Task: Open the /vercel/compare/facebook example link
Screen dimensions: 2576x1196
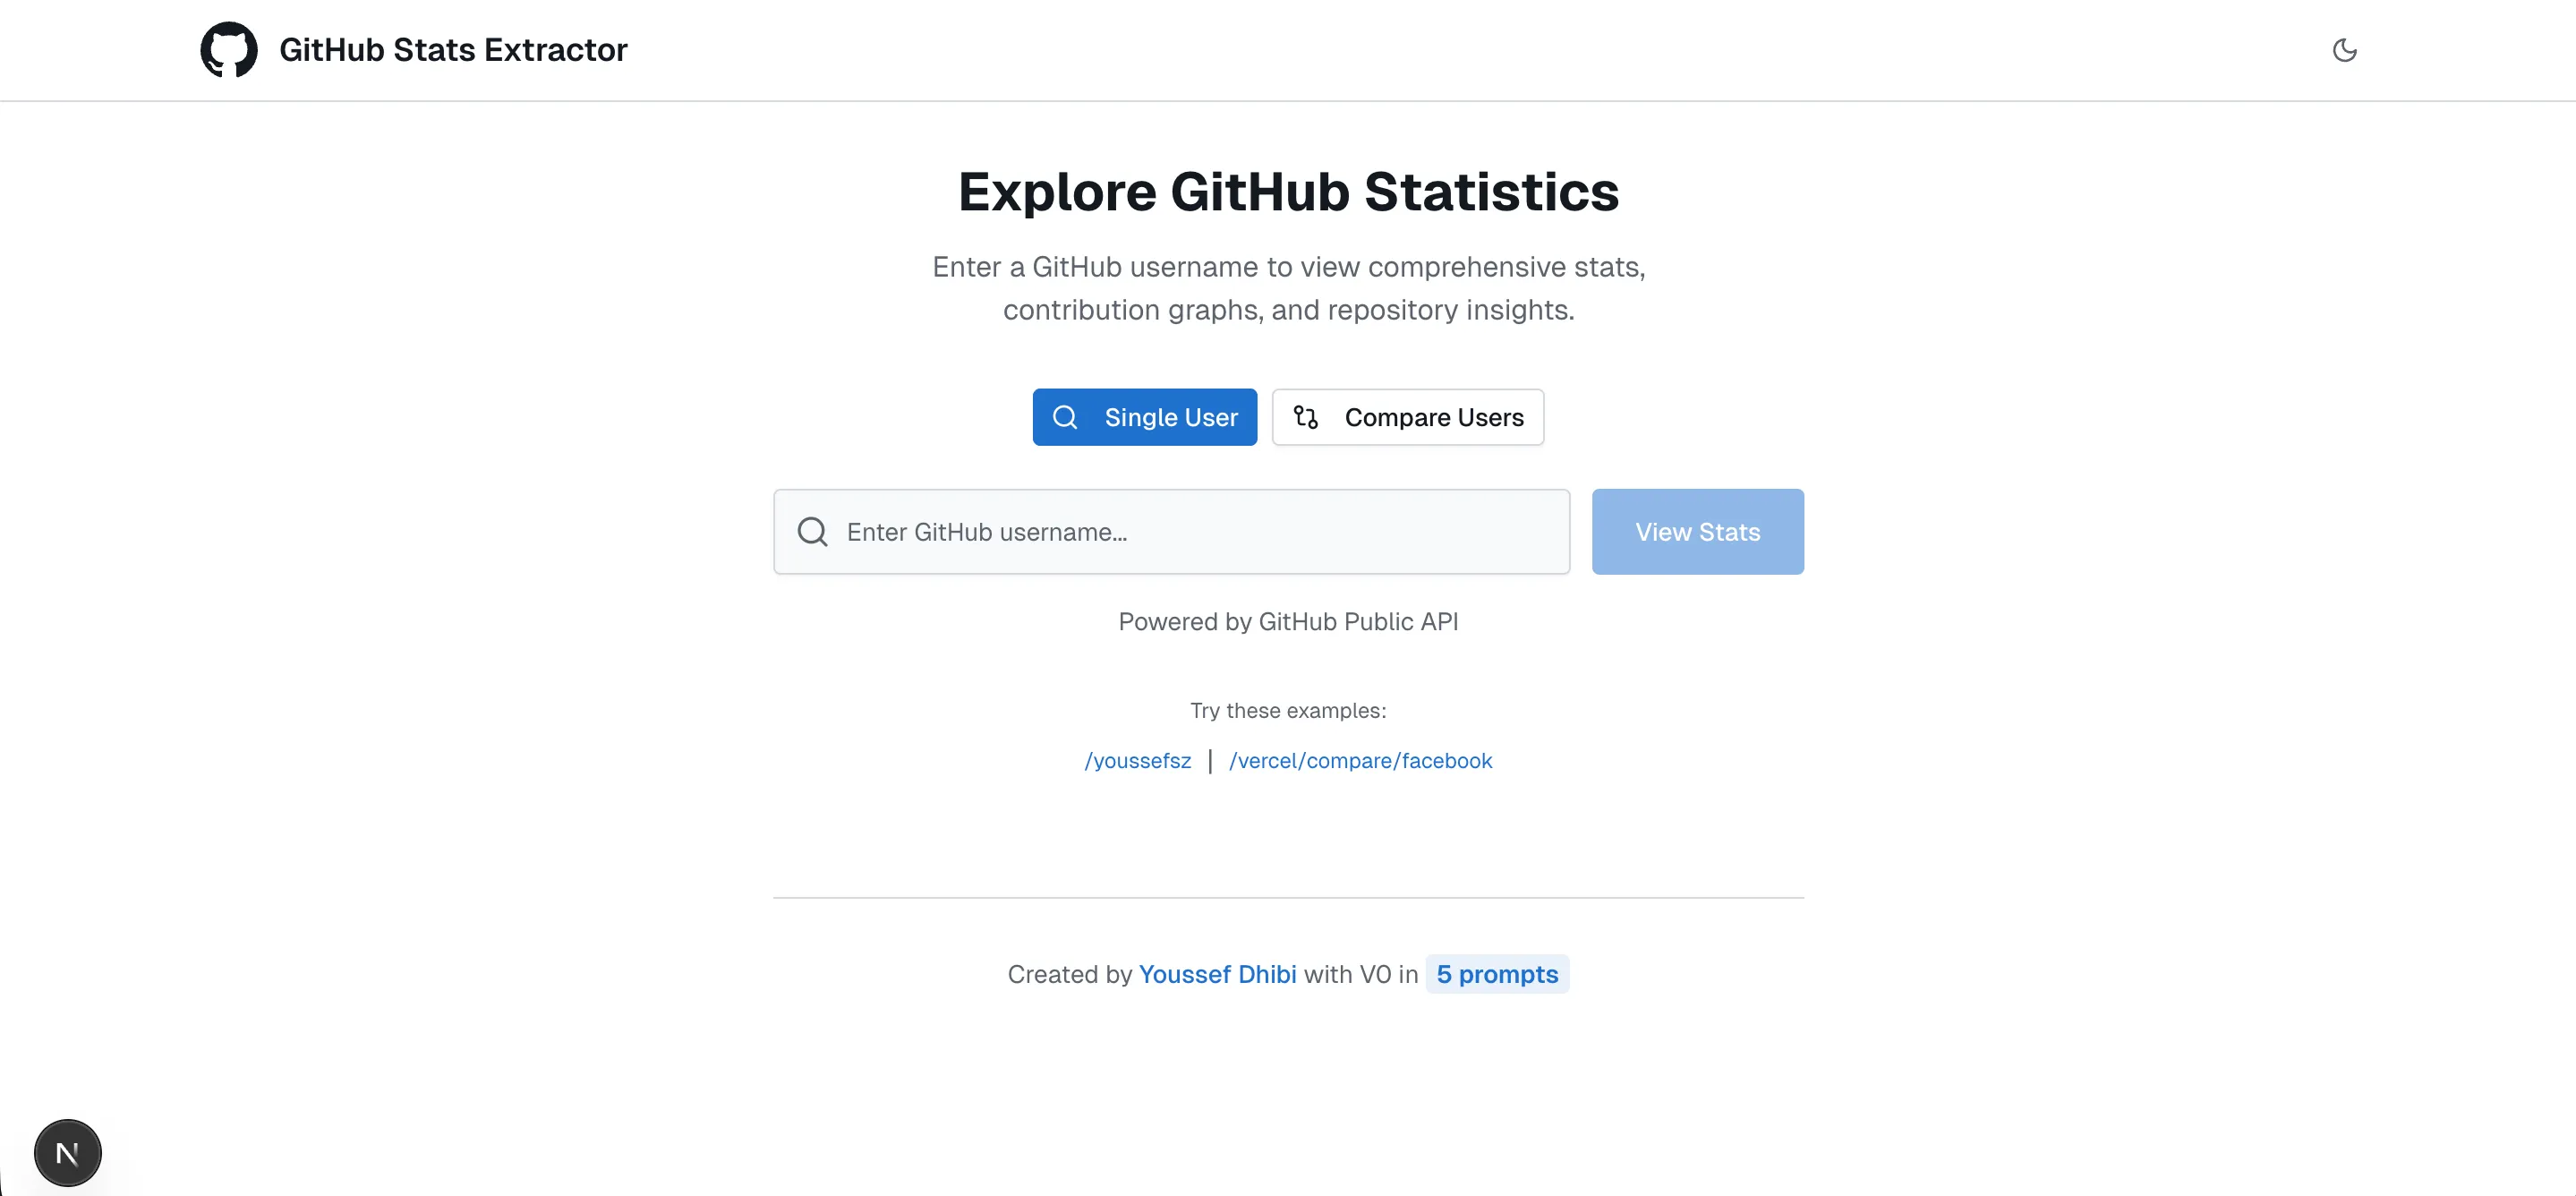Action: (x=1361, y=760)
